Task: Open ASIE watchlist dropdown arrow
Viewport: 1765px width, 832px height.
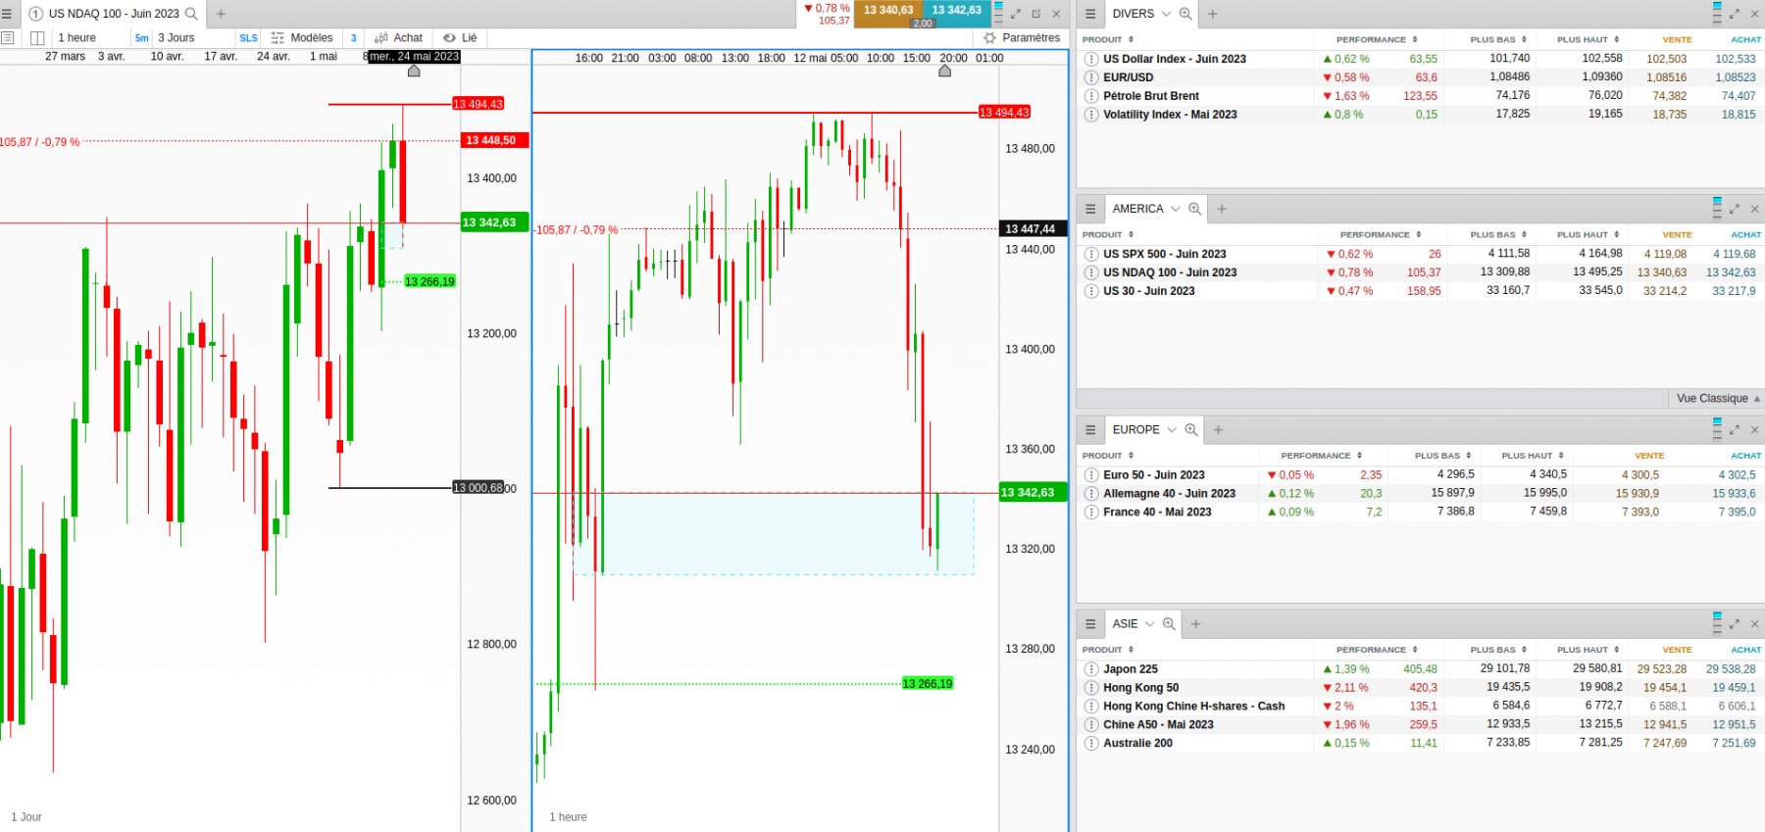Action: [x=1149, y=623]
